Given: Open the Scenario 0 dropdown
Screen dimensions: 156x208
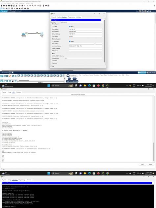Looking at the screenshot, I should (74, 76).
